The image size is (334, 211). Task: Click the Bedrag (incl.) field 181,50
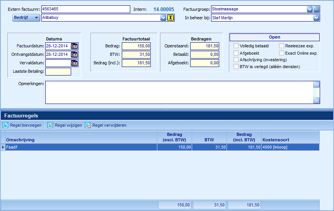(x=136, y=63)
